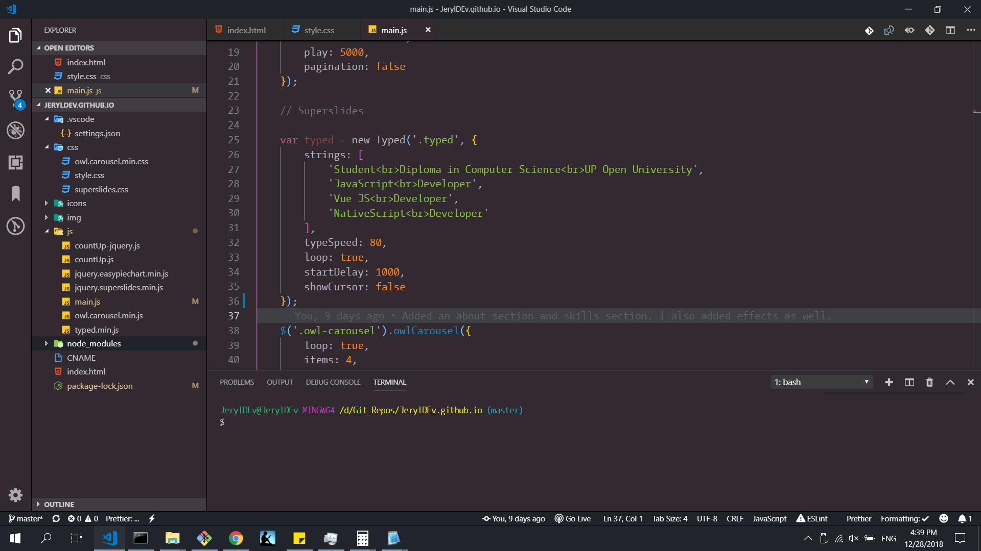Open Chrome from the Windows taskbar
The image size is (981, 551).
[236, 538]
